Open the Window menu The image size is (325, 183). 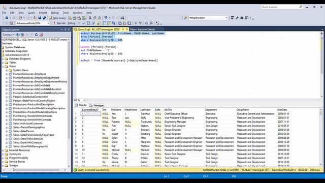tap(78, 13)
